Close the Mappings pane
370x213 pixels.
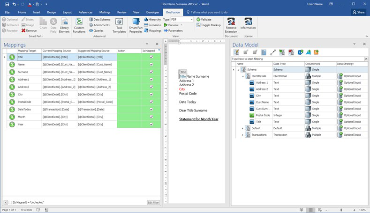pos(157,44)
